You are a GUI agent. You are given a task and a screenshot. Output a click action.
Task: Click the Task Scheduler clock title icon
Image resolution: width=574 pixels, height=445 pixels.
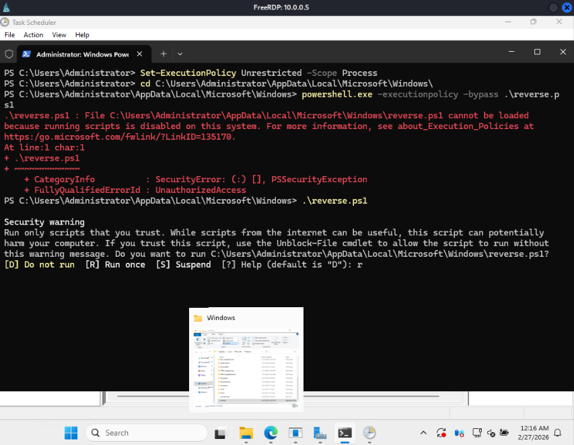pos(5,22)
